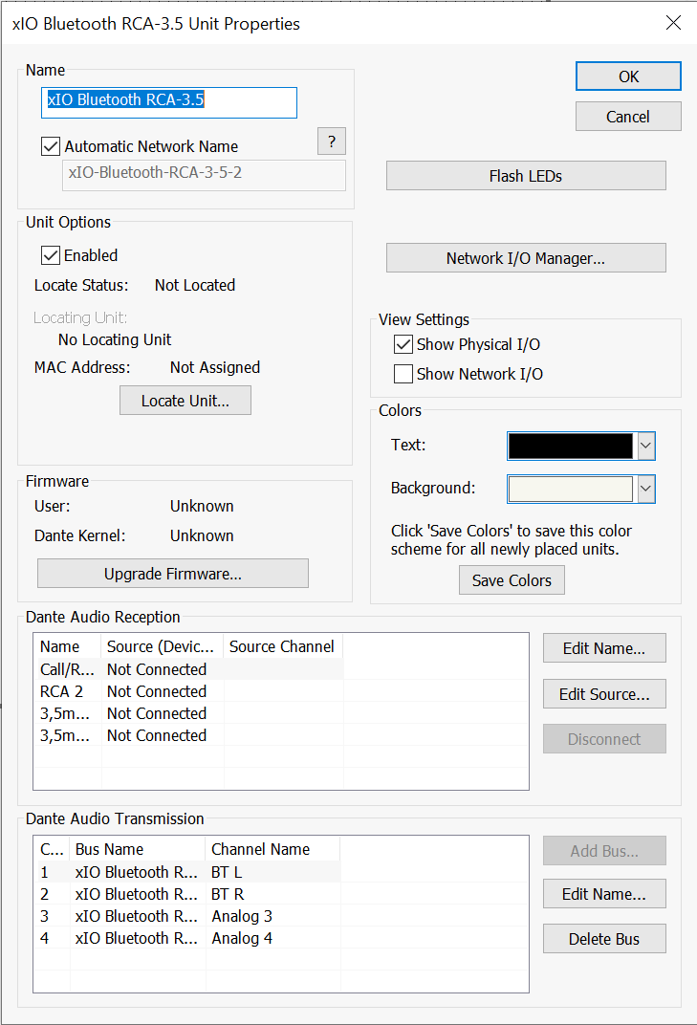Click the unit Name input field
This screenshot has width=697, height=1025.
(168, 102)
